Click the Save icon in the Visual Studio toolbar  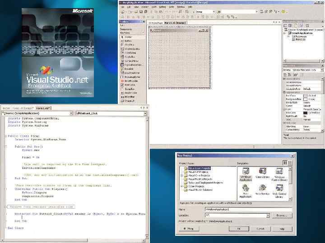[x=141, y=12]
